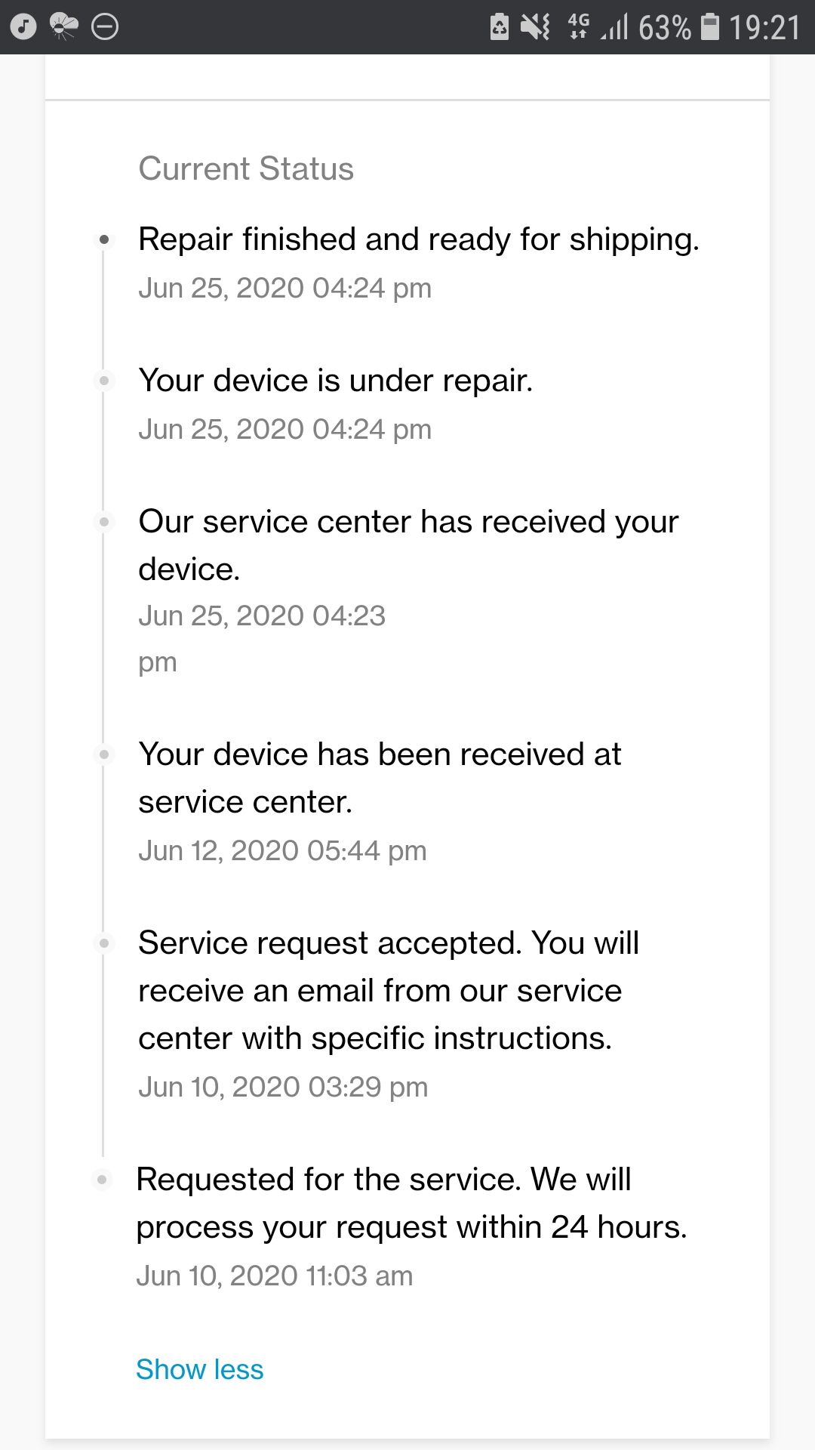Tap the do-not-disturb status icon
Image resolution: width=815 pixels, height=1450 pixels.
[105, 27]
